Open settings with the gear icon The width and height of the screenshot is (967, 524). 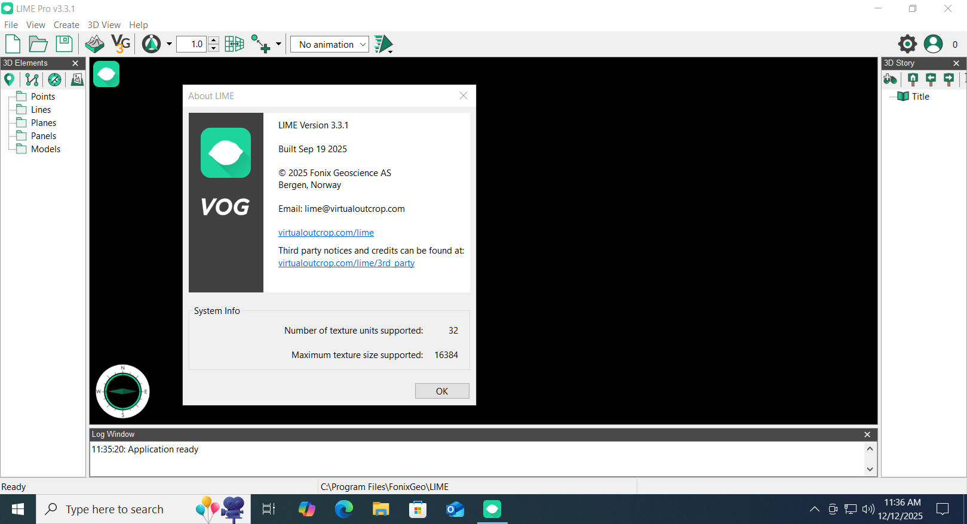click(x=907, y=44)
